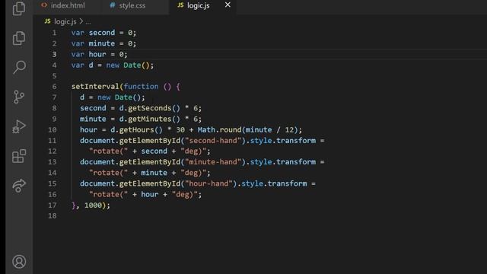Click '"rotate(" + hour' on line 16
Image resolution: width=487 pixels, height=274 pixels.
click(123, 195)
